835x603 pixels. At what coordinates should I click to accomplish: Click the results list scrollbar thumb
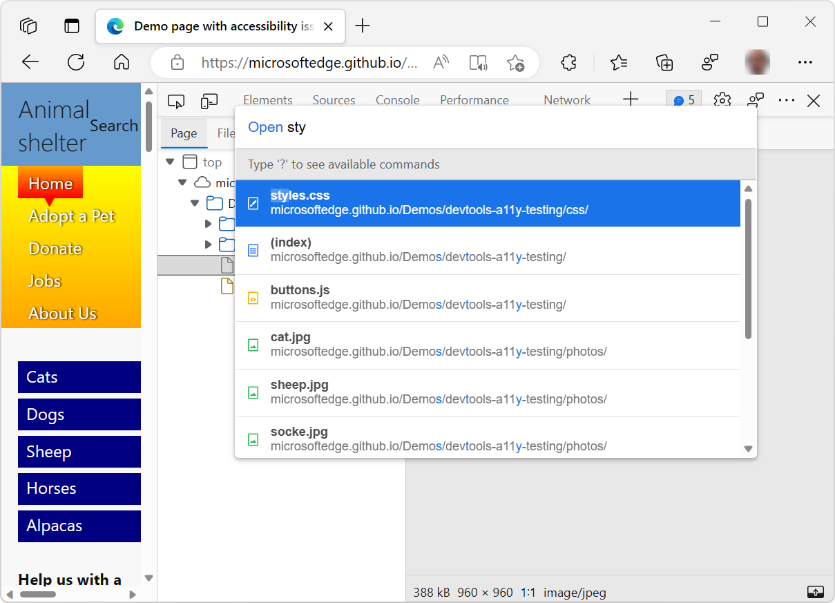point(748,269)
